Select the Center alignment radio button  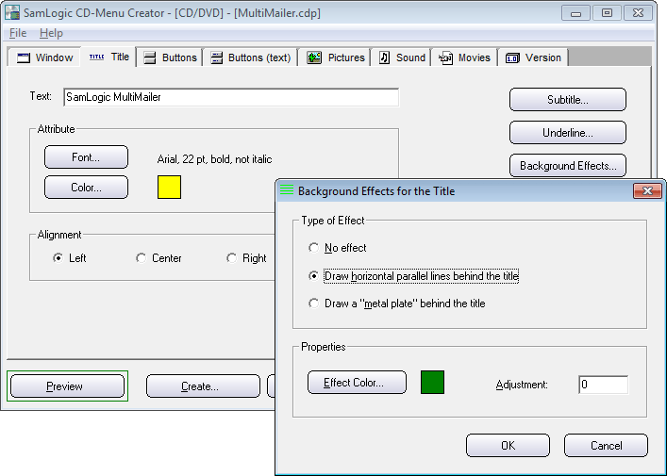(141, 258)
